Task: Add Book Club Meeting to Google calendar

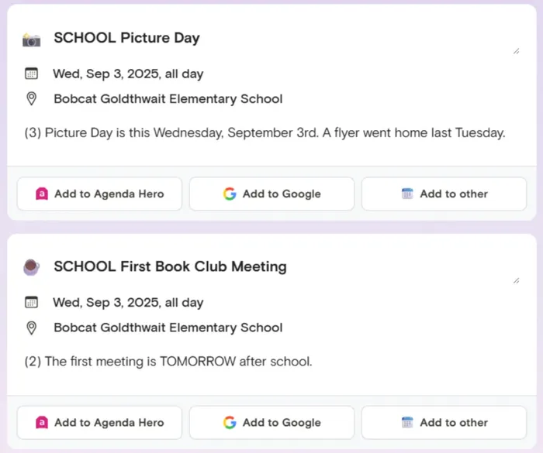Action: pyautogui.click(x=271, y=423)
